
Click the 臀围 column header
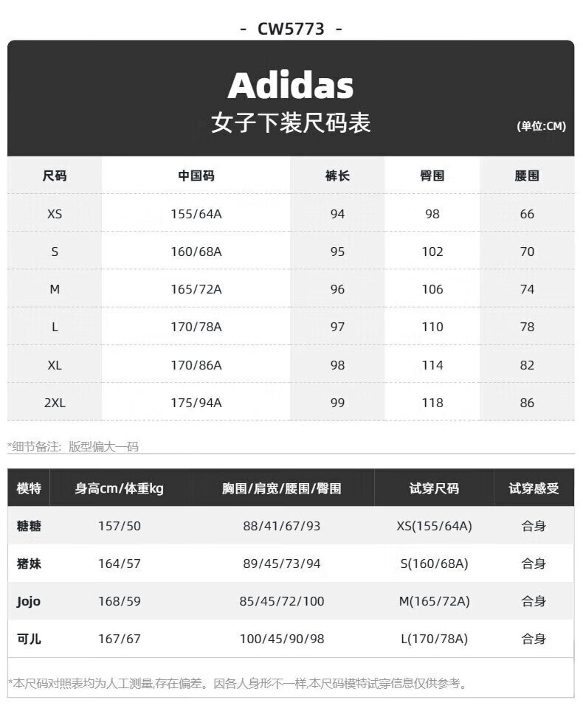pyautogui.click(x=432, y=176)
